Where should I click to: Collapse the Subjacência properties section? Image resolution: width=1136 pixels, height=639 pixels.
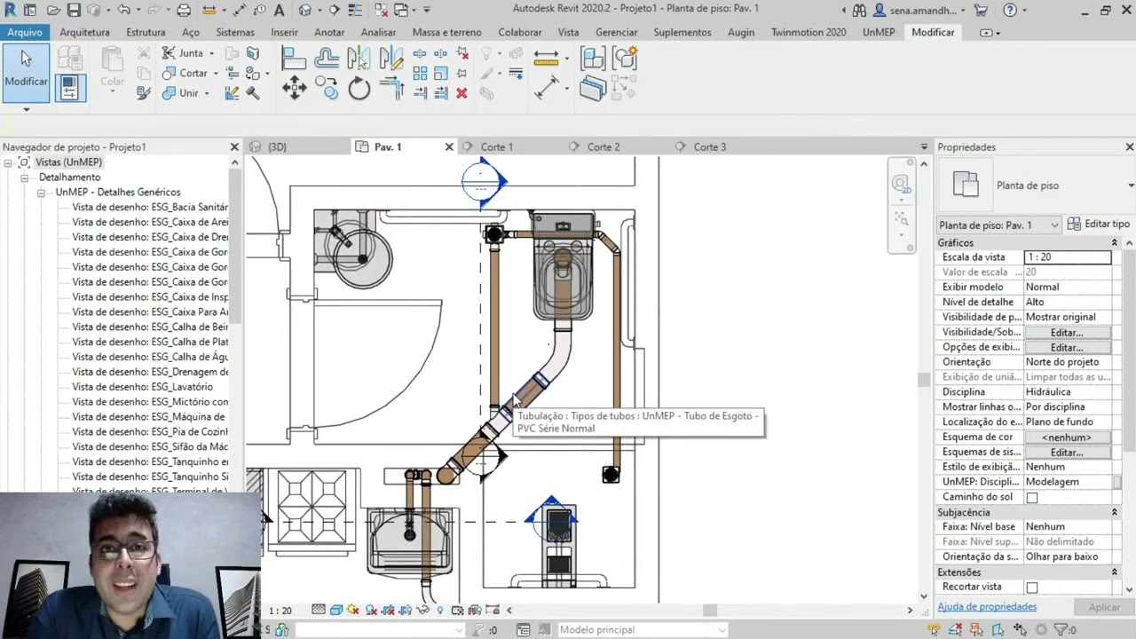click(1114, 512)
